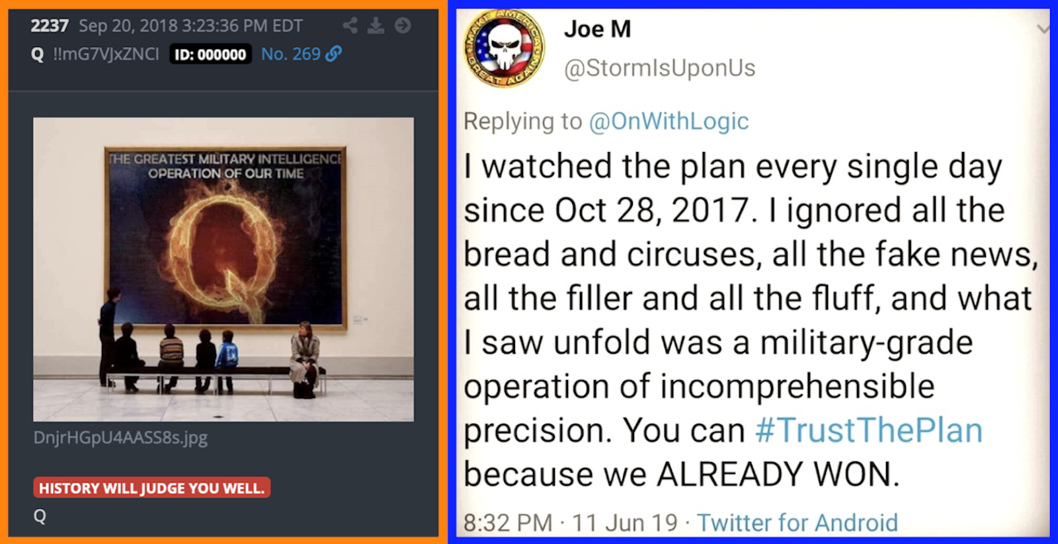Click the Joe M display name

click(598, 29)
